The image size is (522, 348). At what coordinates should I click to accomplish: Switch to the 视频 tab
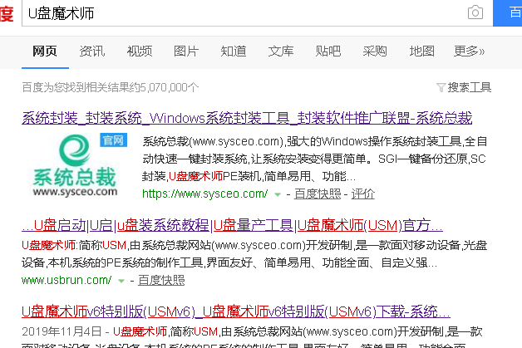(x=140, y=51)
